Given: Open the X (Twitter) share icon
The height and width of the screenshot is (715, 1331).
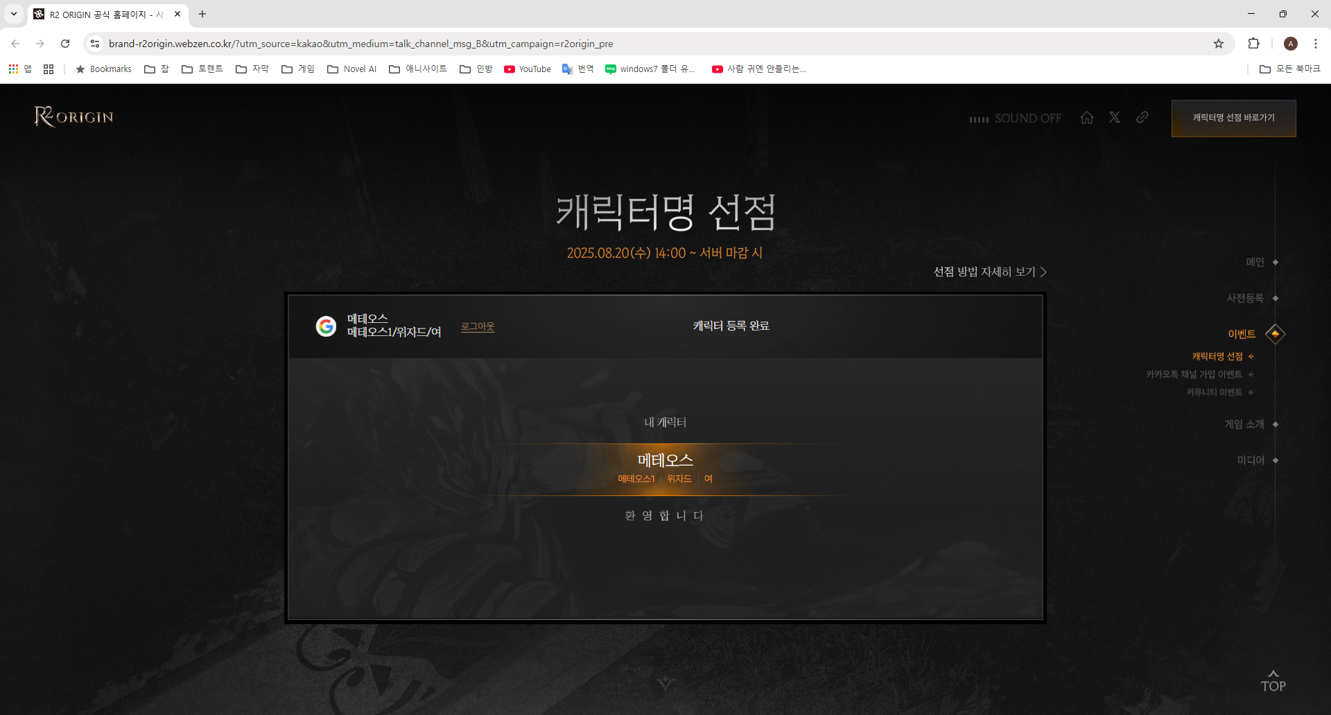Looking at the screenshot, I should 1115,118.
